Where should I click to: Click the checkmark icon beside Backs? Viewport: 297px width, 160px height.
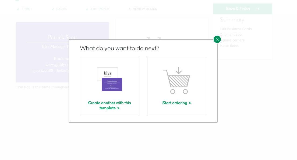point(53,9)
